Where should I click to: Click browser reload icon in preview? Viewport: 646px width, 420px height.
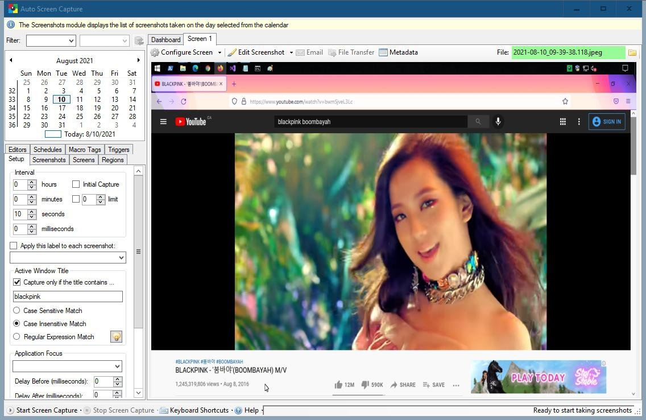184,101
